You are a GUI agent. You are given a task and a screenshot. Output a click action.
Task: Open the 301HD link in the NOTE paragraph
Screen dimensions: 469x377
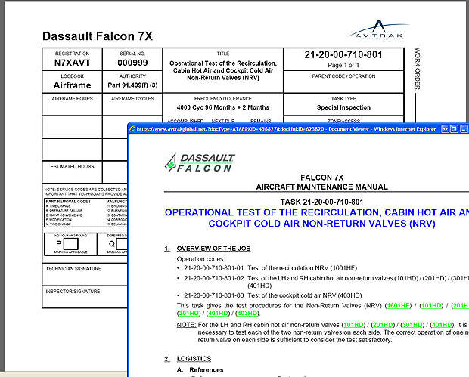point(412,325)
